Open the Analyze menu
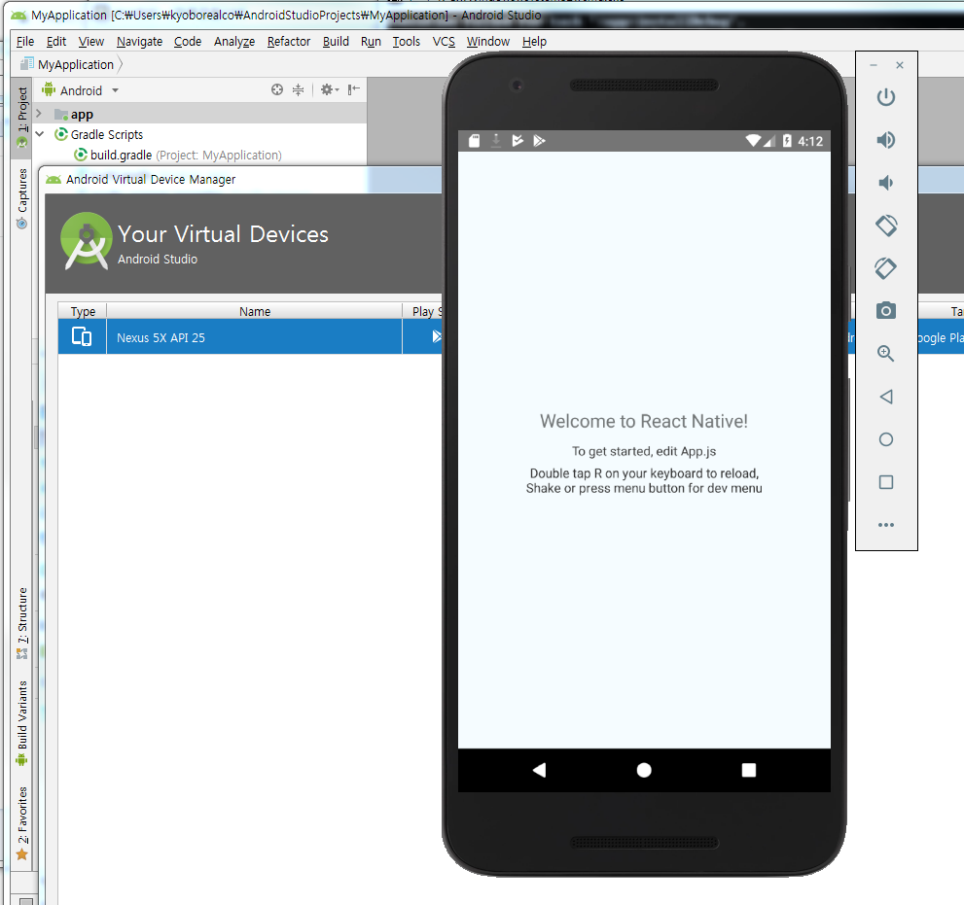 click(234, 41)
